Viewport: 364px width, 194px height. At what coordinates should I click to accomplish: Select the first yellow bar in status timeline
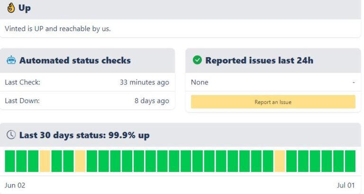point(45,161)
